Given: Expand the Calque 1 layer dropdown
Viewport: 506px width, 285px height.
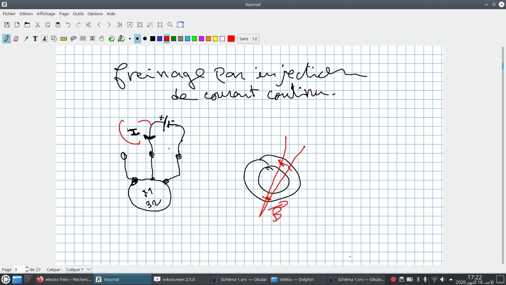Looking at the screenshot, I should tap(78, 270).
